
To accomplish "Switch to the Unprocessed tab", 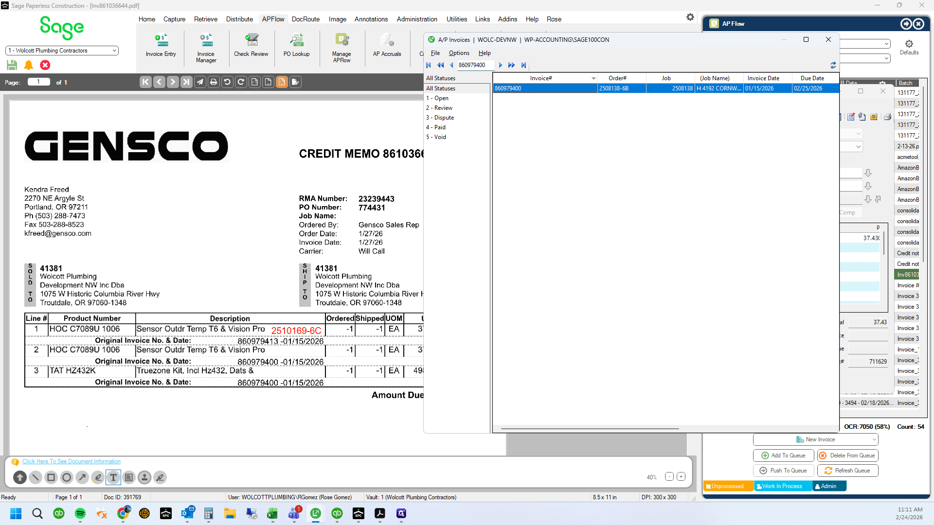I will tap(728, 486).
